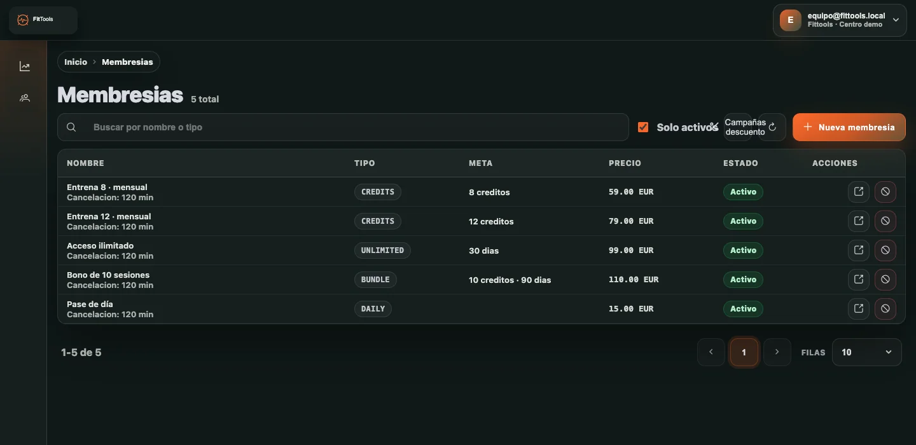Click the META column header
The height and width of the screenshot is (445, 916).
coord(480,163)
